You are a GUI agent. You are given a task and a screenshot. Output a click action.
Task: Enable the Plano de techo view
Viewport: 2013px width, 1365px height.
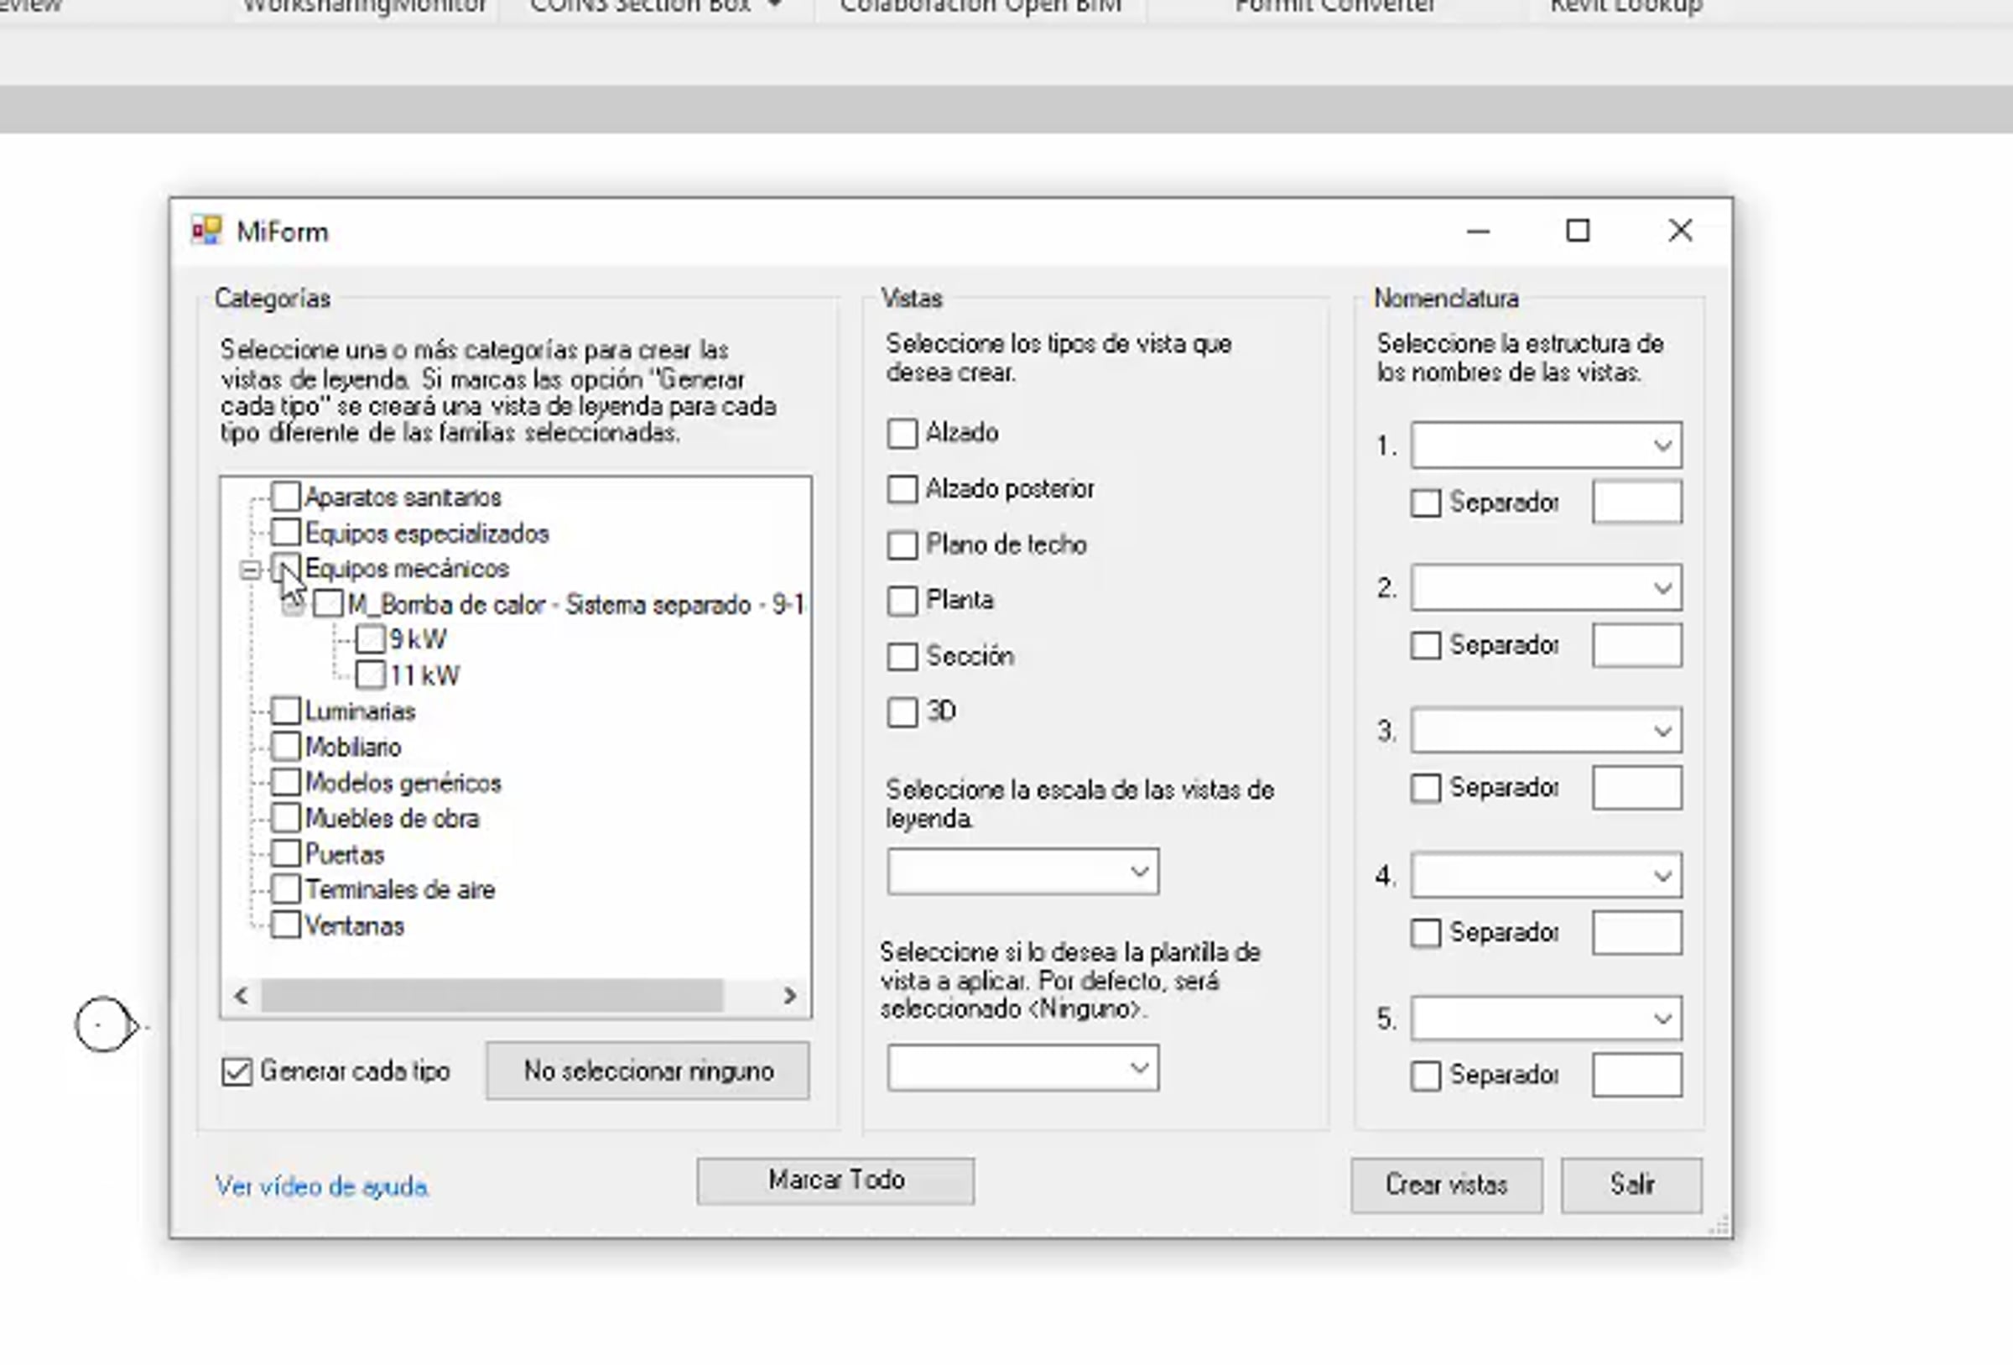[902, 545]
